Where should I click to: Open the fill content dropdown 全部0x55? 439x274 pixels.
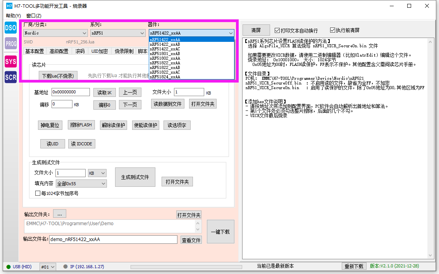coord(81,184)
